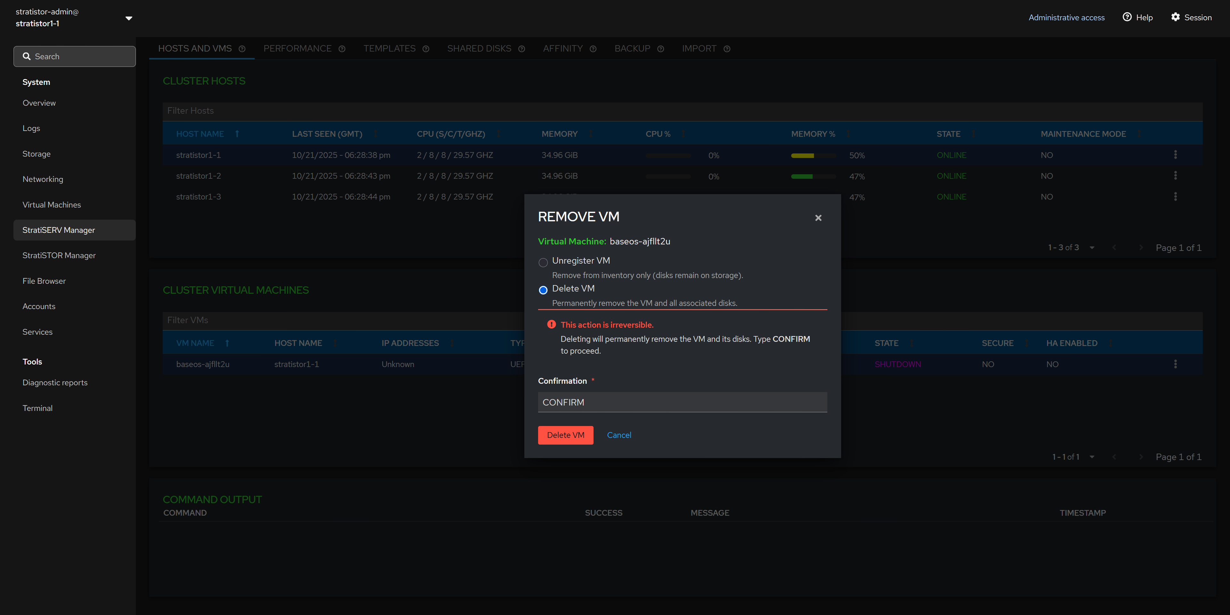
Task: Sort hosts by Host Name arrow
Action: [x=237, y=134]
